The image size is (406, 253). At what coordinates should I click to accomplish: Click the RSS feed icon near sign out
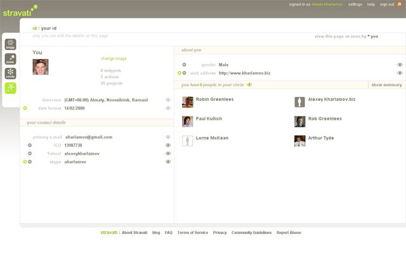coord(399,4)
